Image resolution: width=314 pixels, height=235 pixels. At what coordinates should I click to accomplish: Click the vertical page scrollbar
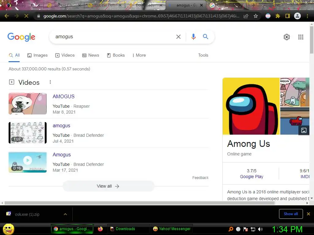coord(312,40)
